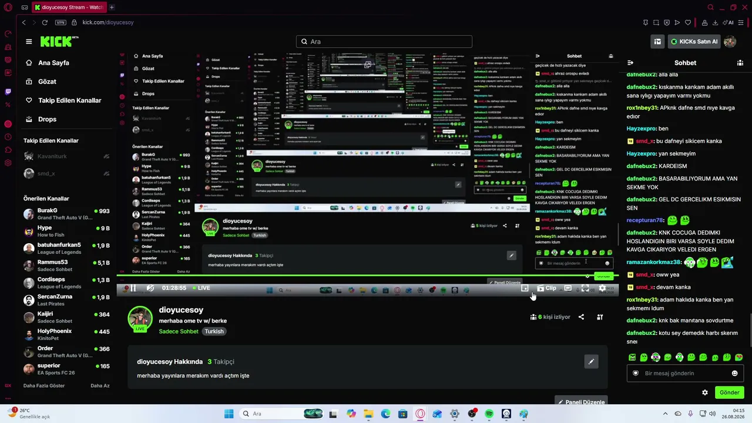Mute the stream volume icon
752x423 pixels.
(150, 288)
